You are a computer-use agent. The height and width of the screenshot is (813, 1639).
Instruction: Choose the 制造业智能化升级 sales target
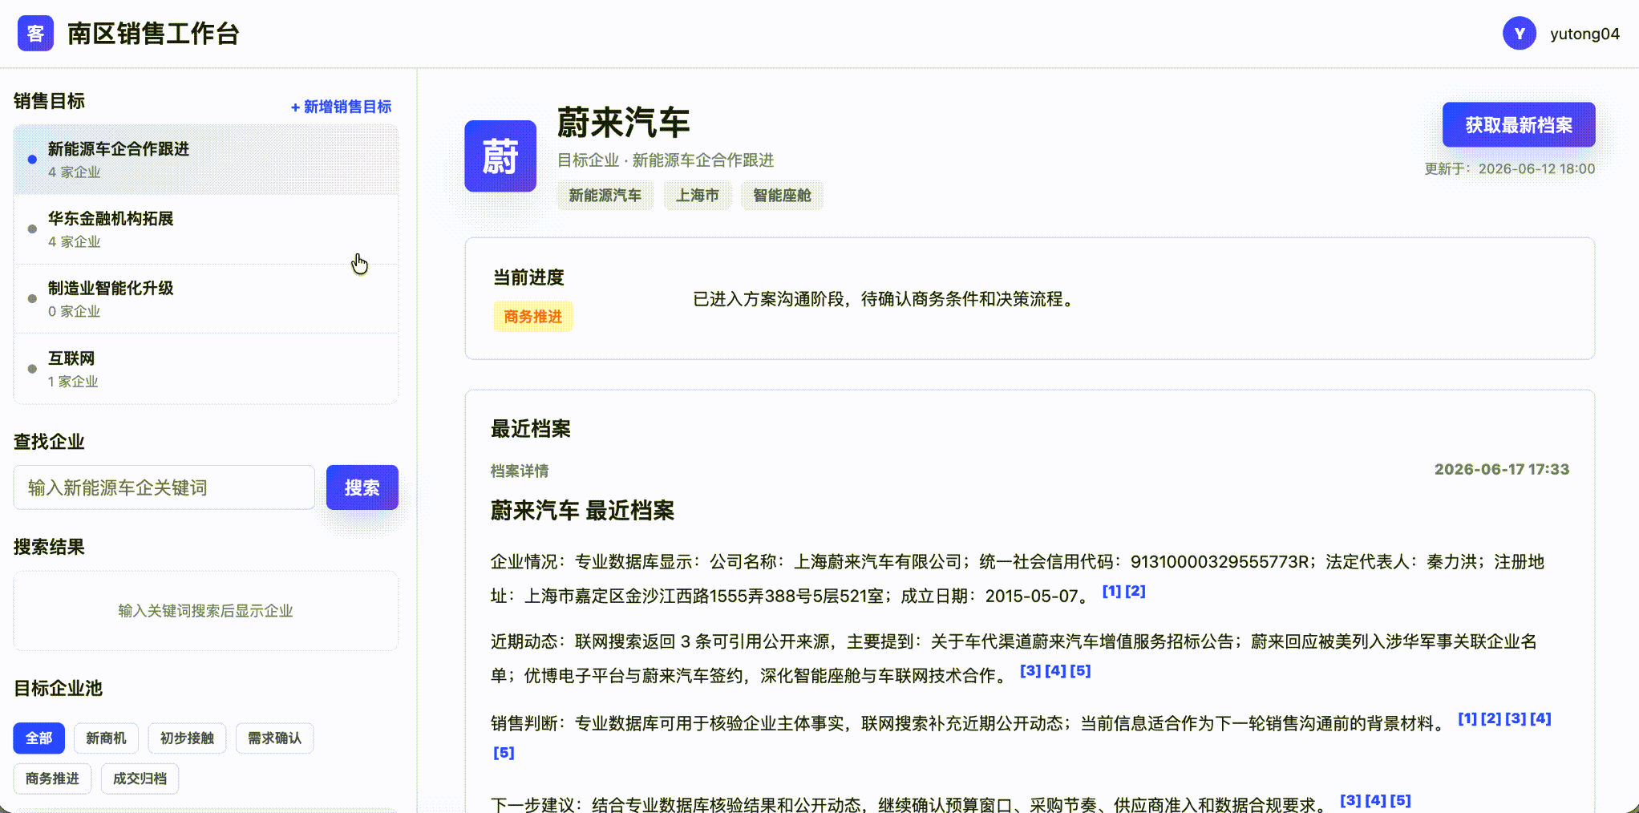click(205, 299)
